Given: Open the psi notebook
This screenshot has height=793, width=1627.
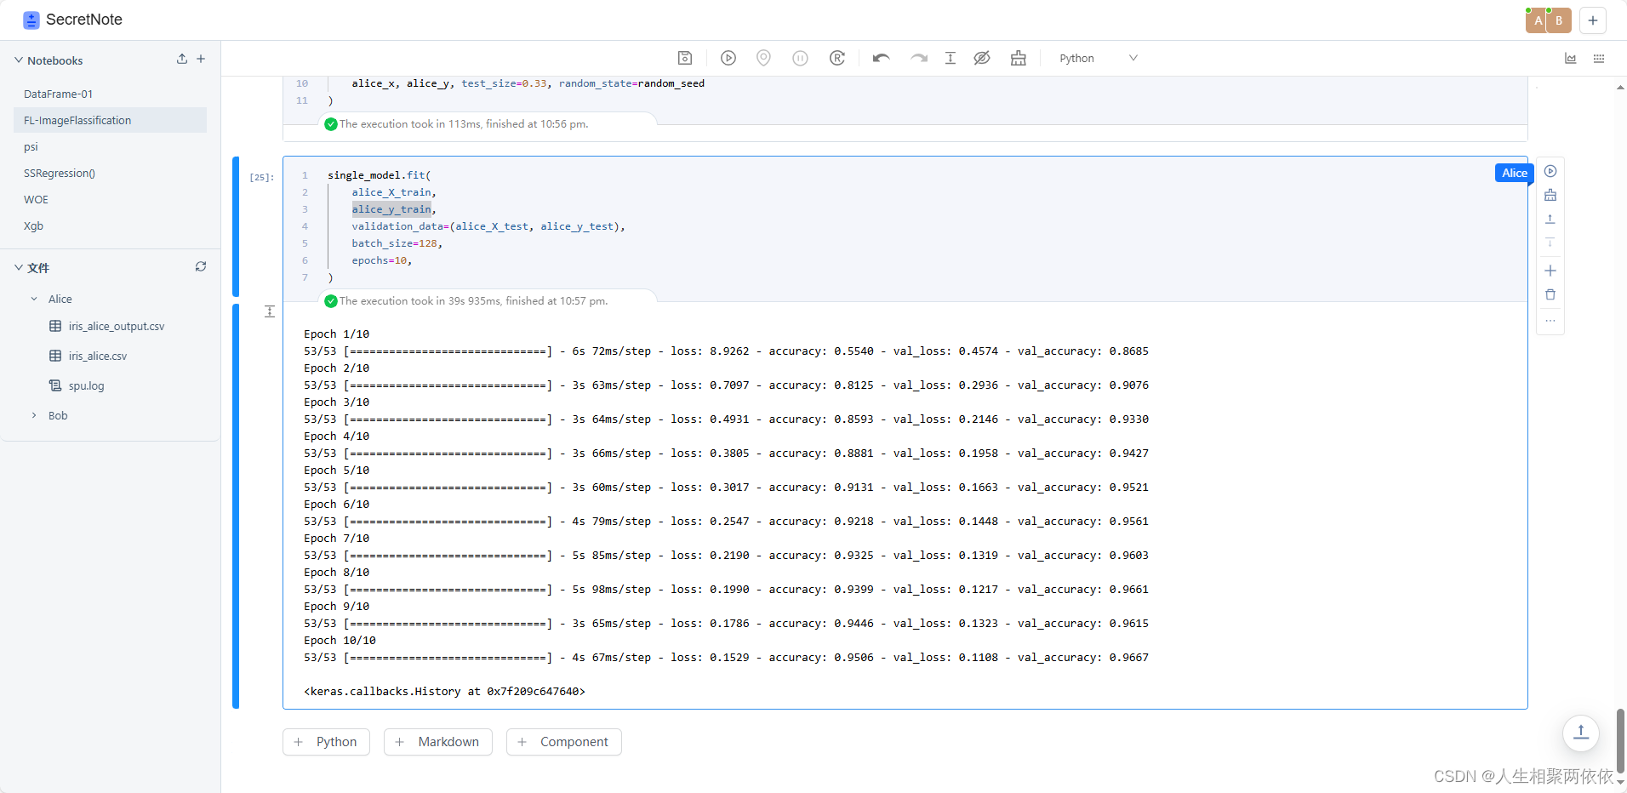Looking at the screenshot, I should [x=110, y=146].
